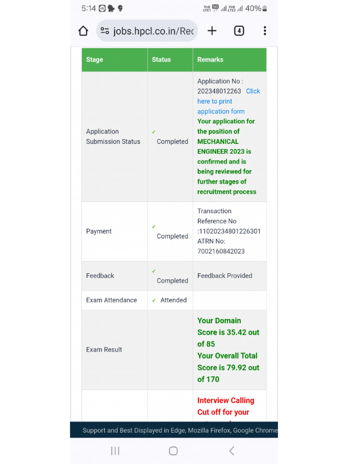348x464 pixels.
Task: Tap Android recent apps button
Action: pos(115,450)
